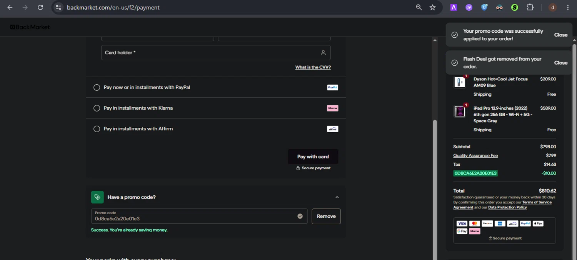Click the PayPal logo badge

click(x=332, y=87)
